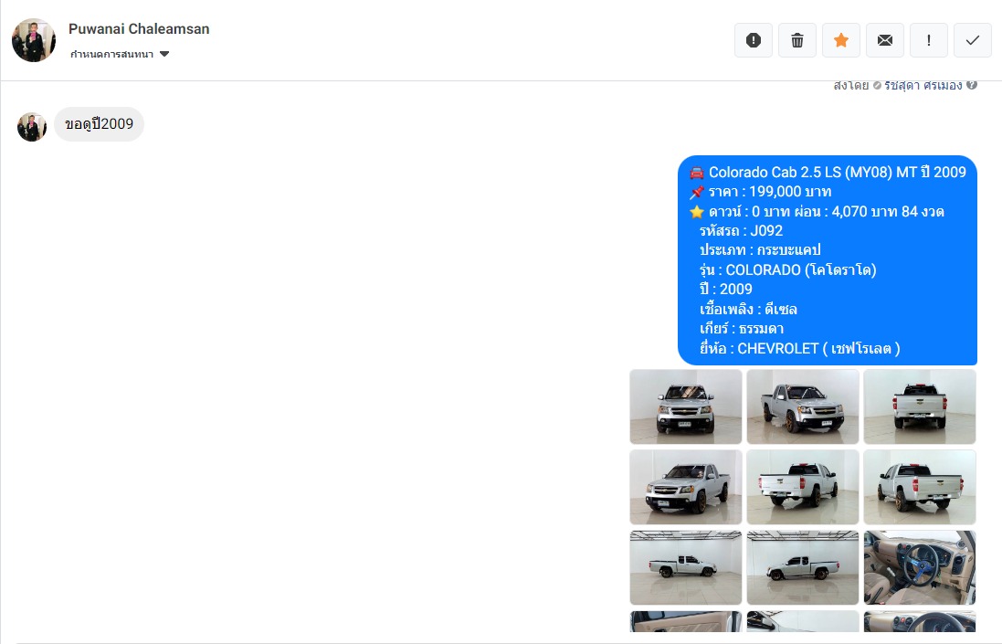Select the รหัสรถ : J092 line

pos(742,230)
